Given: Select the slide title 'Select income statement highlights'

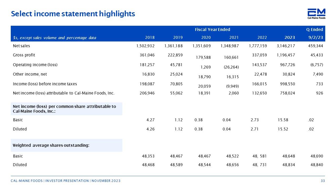Looking at the screenshot, I should pos(73,14).
